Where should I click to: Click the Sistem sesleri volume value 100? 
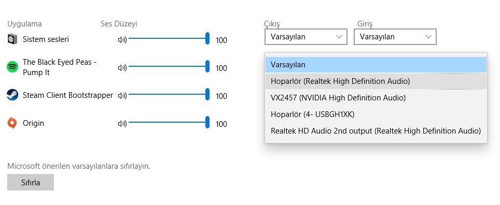pyautogui.click(x=221, y=40)
